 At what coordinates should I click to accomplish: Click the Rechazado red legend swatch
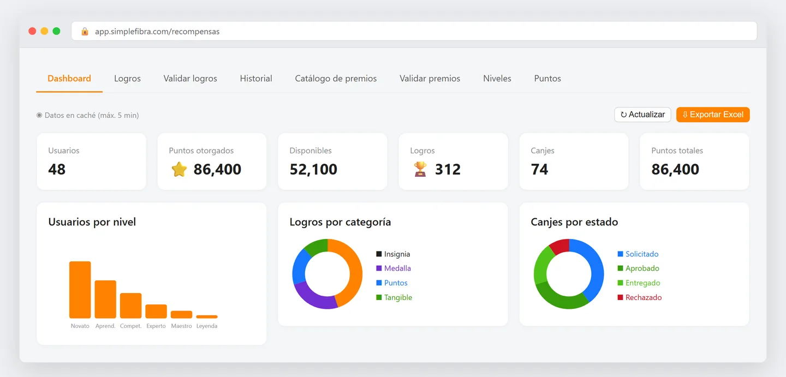pyautogui.click(x=620, y=297)
